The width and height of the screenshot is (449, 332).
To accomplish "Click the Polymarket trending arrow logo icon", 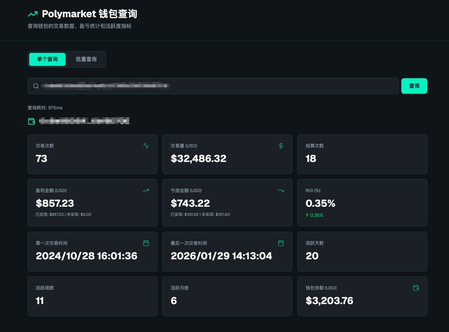I will [33, 14].
